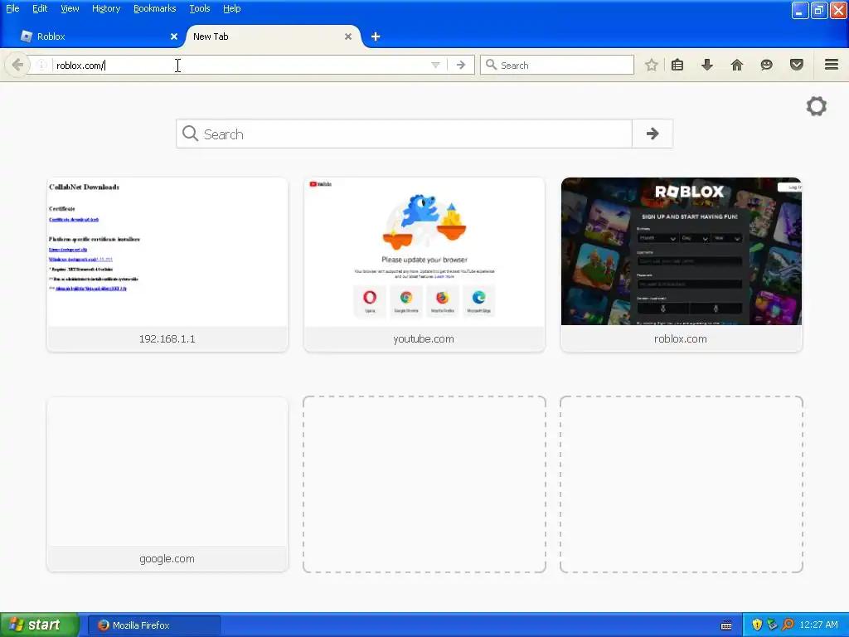Click the orange magnifier tray icon
849x637 pixels.
coord(788,625)
